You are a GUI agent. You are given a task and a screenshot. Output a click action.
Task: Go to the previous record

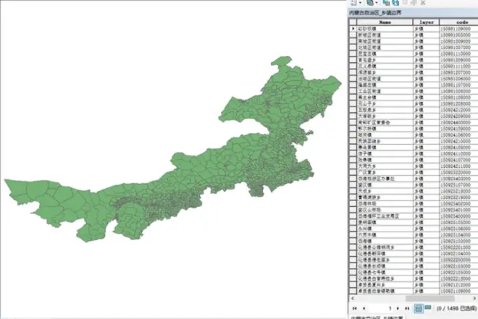coord(363,308)
